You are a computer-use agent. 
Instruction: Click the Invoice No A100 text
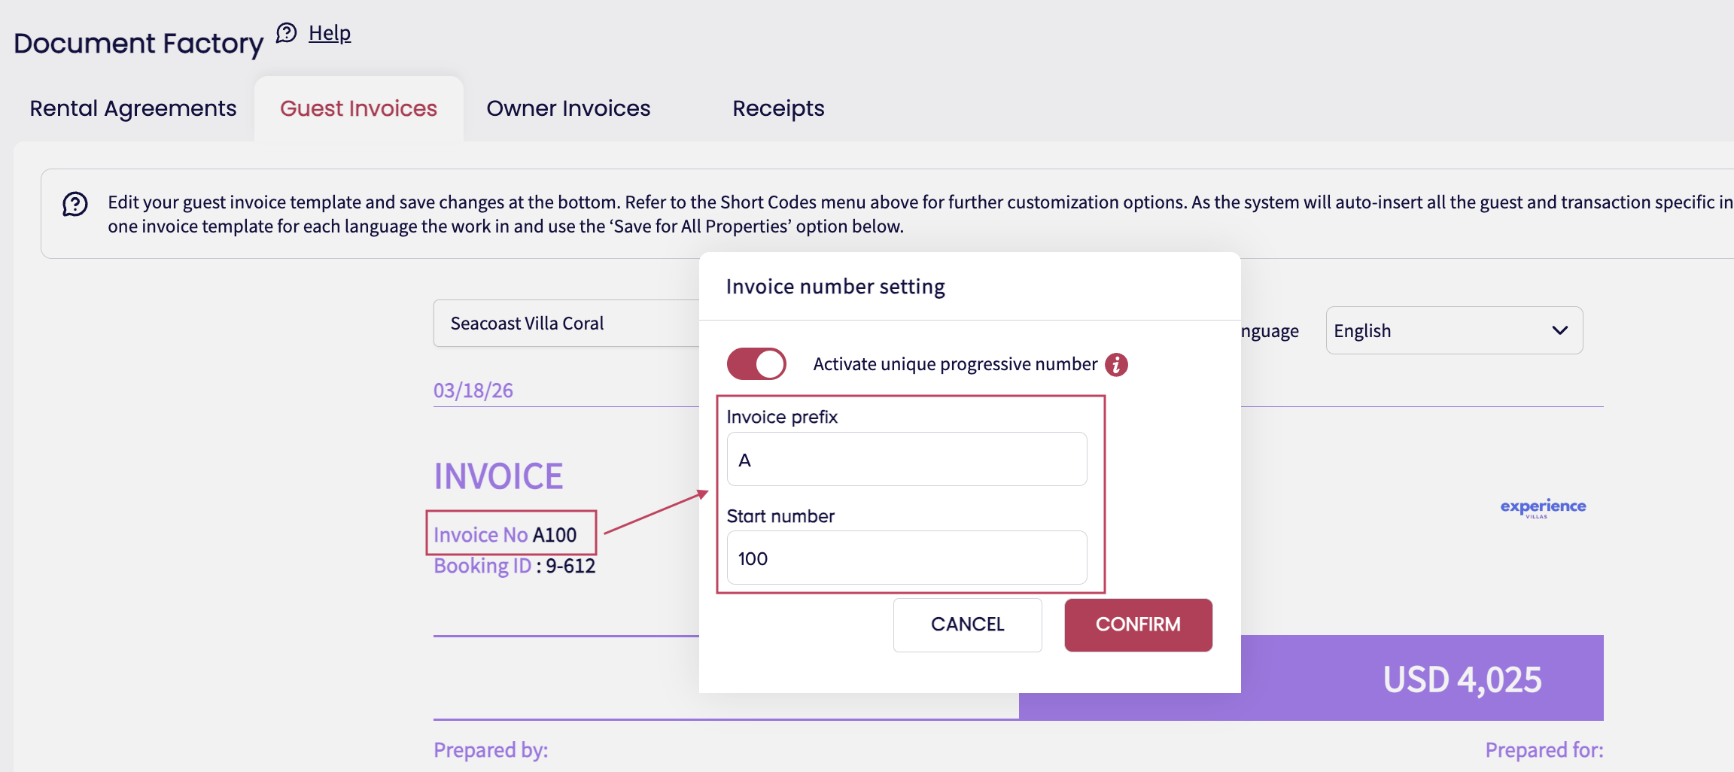[x=505, y=535]
